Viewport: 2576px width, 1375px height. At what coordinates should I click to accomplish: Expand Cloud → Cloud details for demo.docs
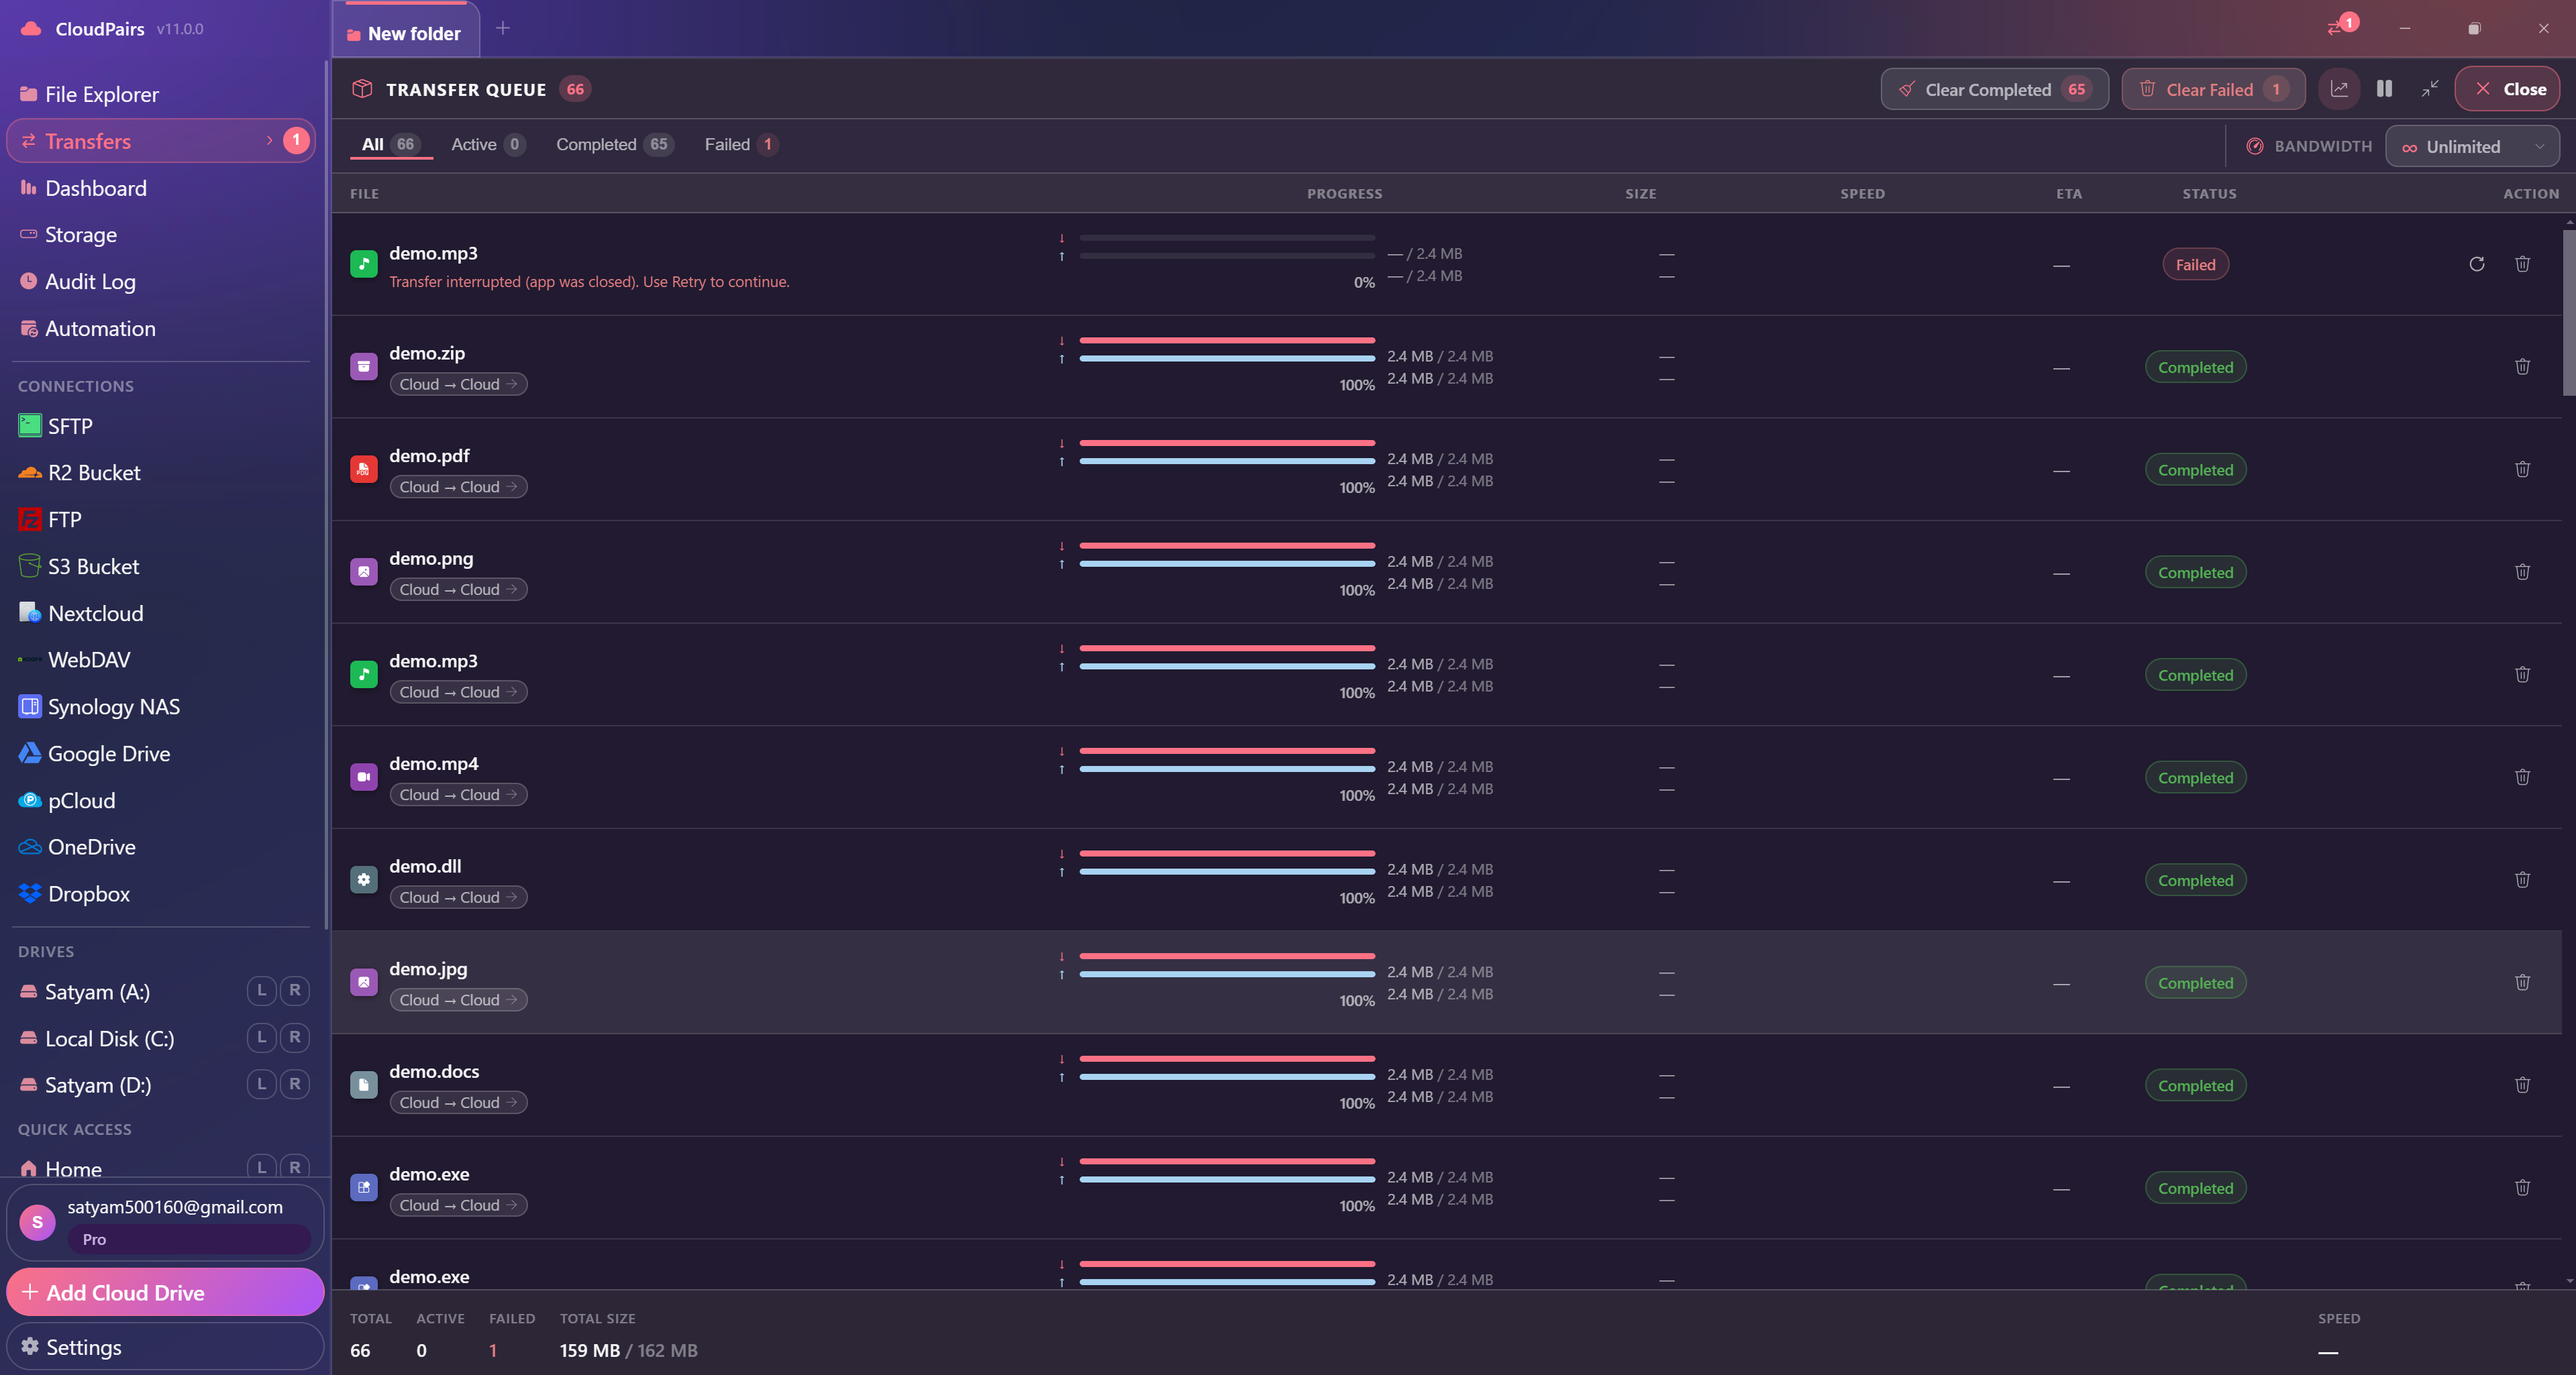coord(458,1102)
